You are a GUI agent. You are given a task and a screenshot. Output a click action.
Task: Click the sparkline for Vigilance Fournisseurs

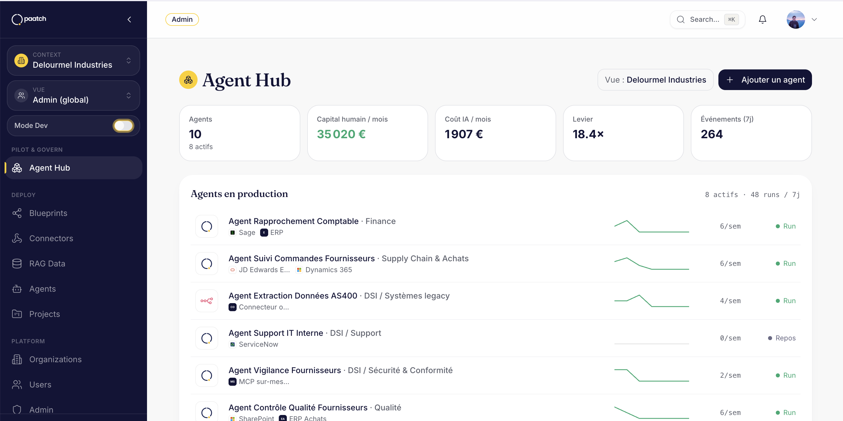point(651,375)
